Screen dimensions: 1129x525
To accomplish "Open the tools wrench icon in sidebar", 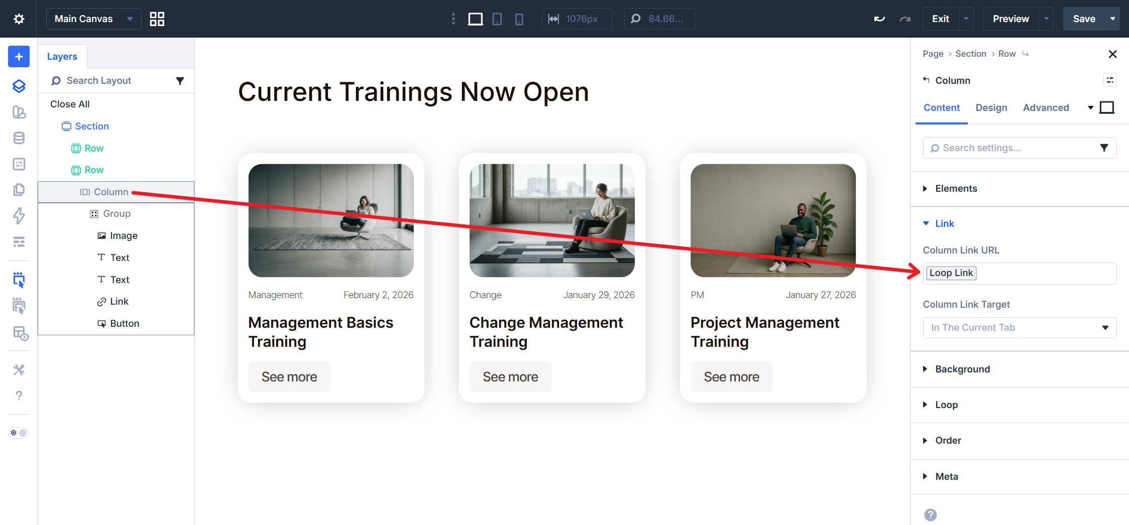I will pos(18,369).
